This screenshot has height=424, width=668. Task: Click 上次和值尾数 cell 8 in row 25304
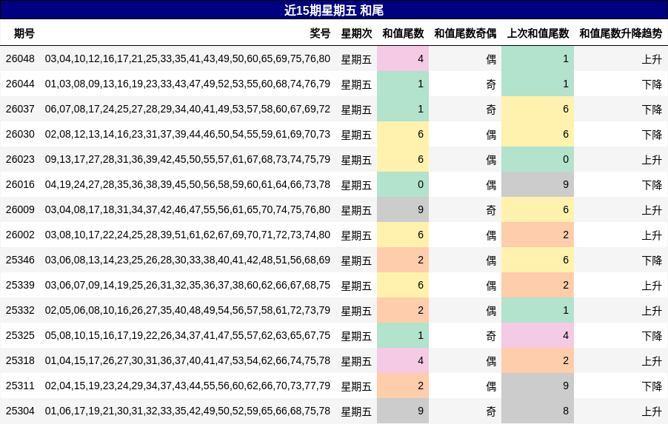[x=538, y=411]
